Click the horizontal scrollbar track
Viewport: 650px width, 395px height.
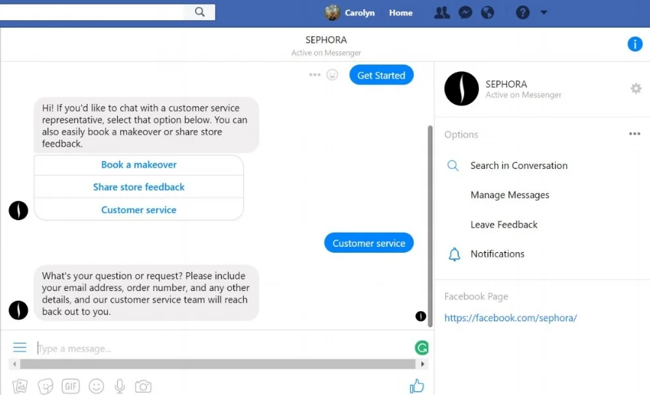[x=218, y=364]
